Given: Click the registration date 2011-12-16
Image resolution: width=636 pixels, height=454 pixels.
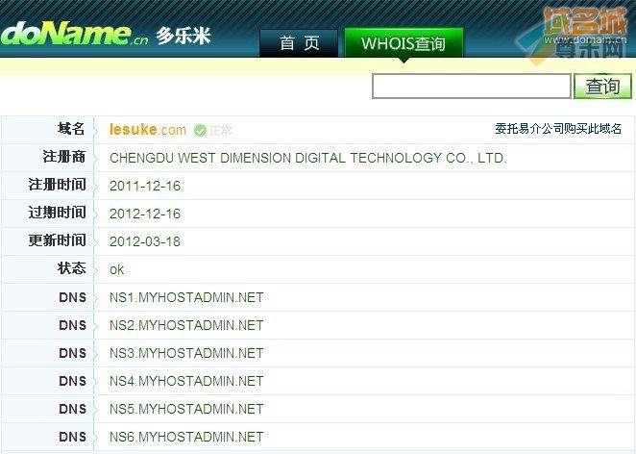Looking at the screenshot, I should pos(145,186).
